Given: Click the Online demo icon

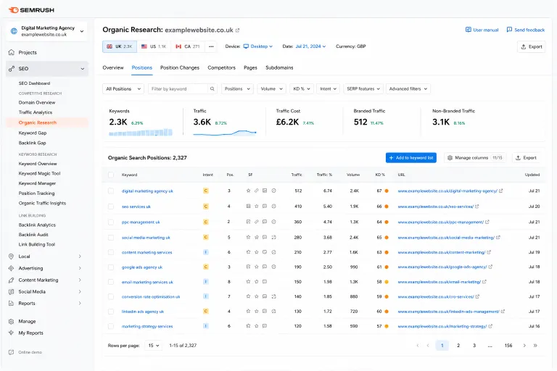Looking at the screenshot, I should point(12,352).
